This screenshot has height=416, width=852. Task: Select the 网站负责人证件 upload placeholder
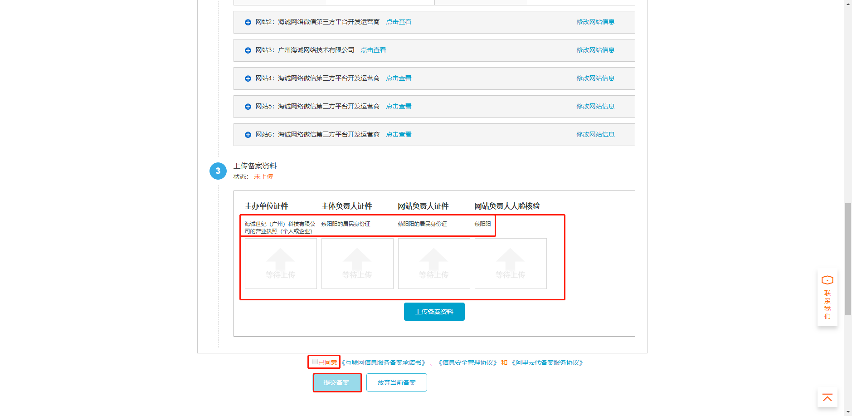pos(434,264)
